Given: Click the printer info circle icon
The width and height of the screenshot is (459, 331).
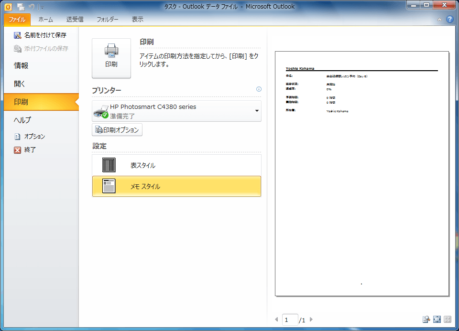Looking at the screenshot, I should coord(259,89).
